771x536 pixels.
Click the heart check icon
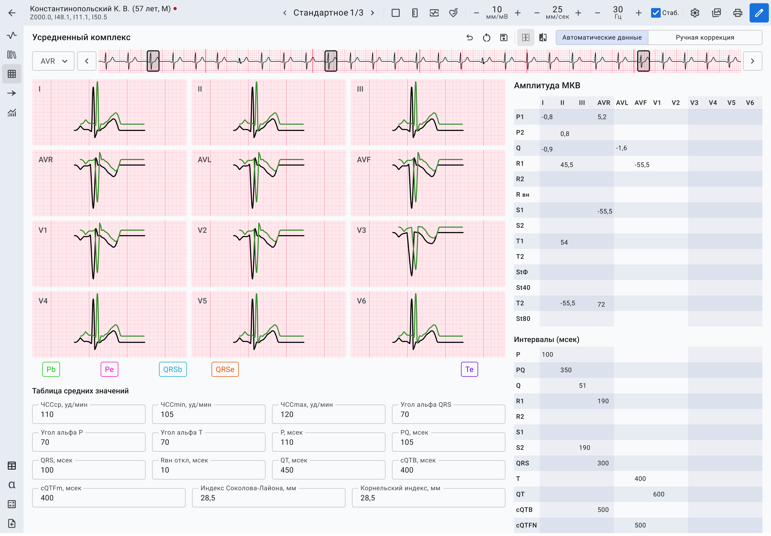pos(453,13)
